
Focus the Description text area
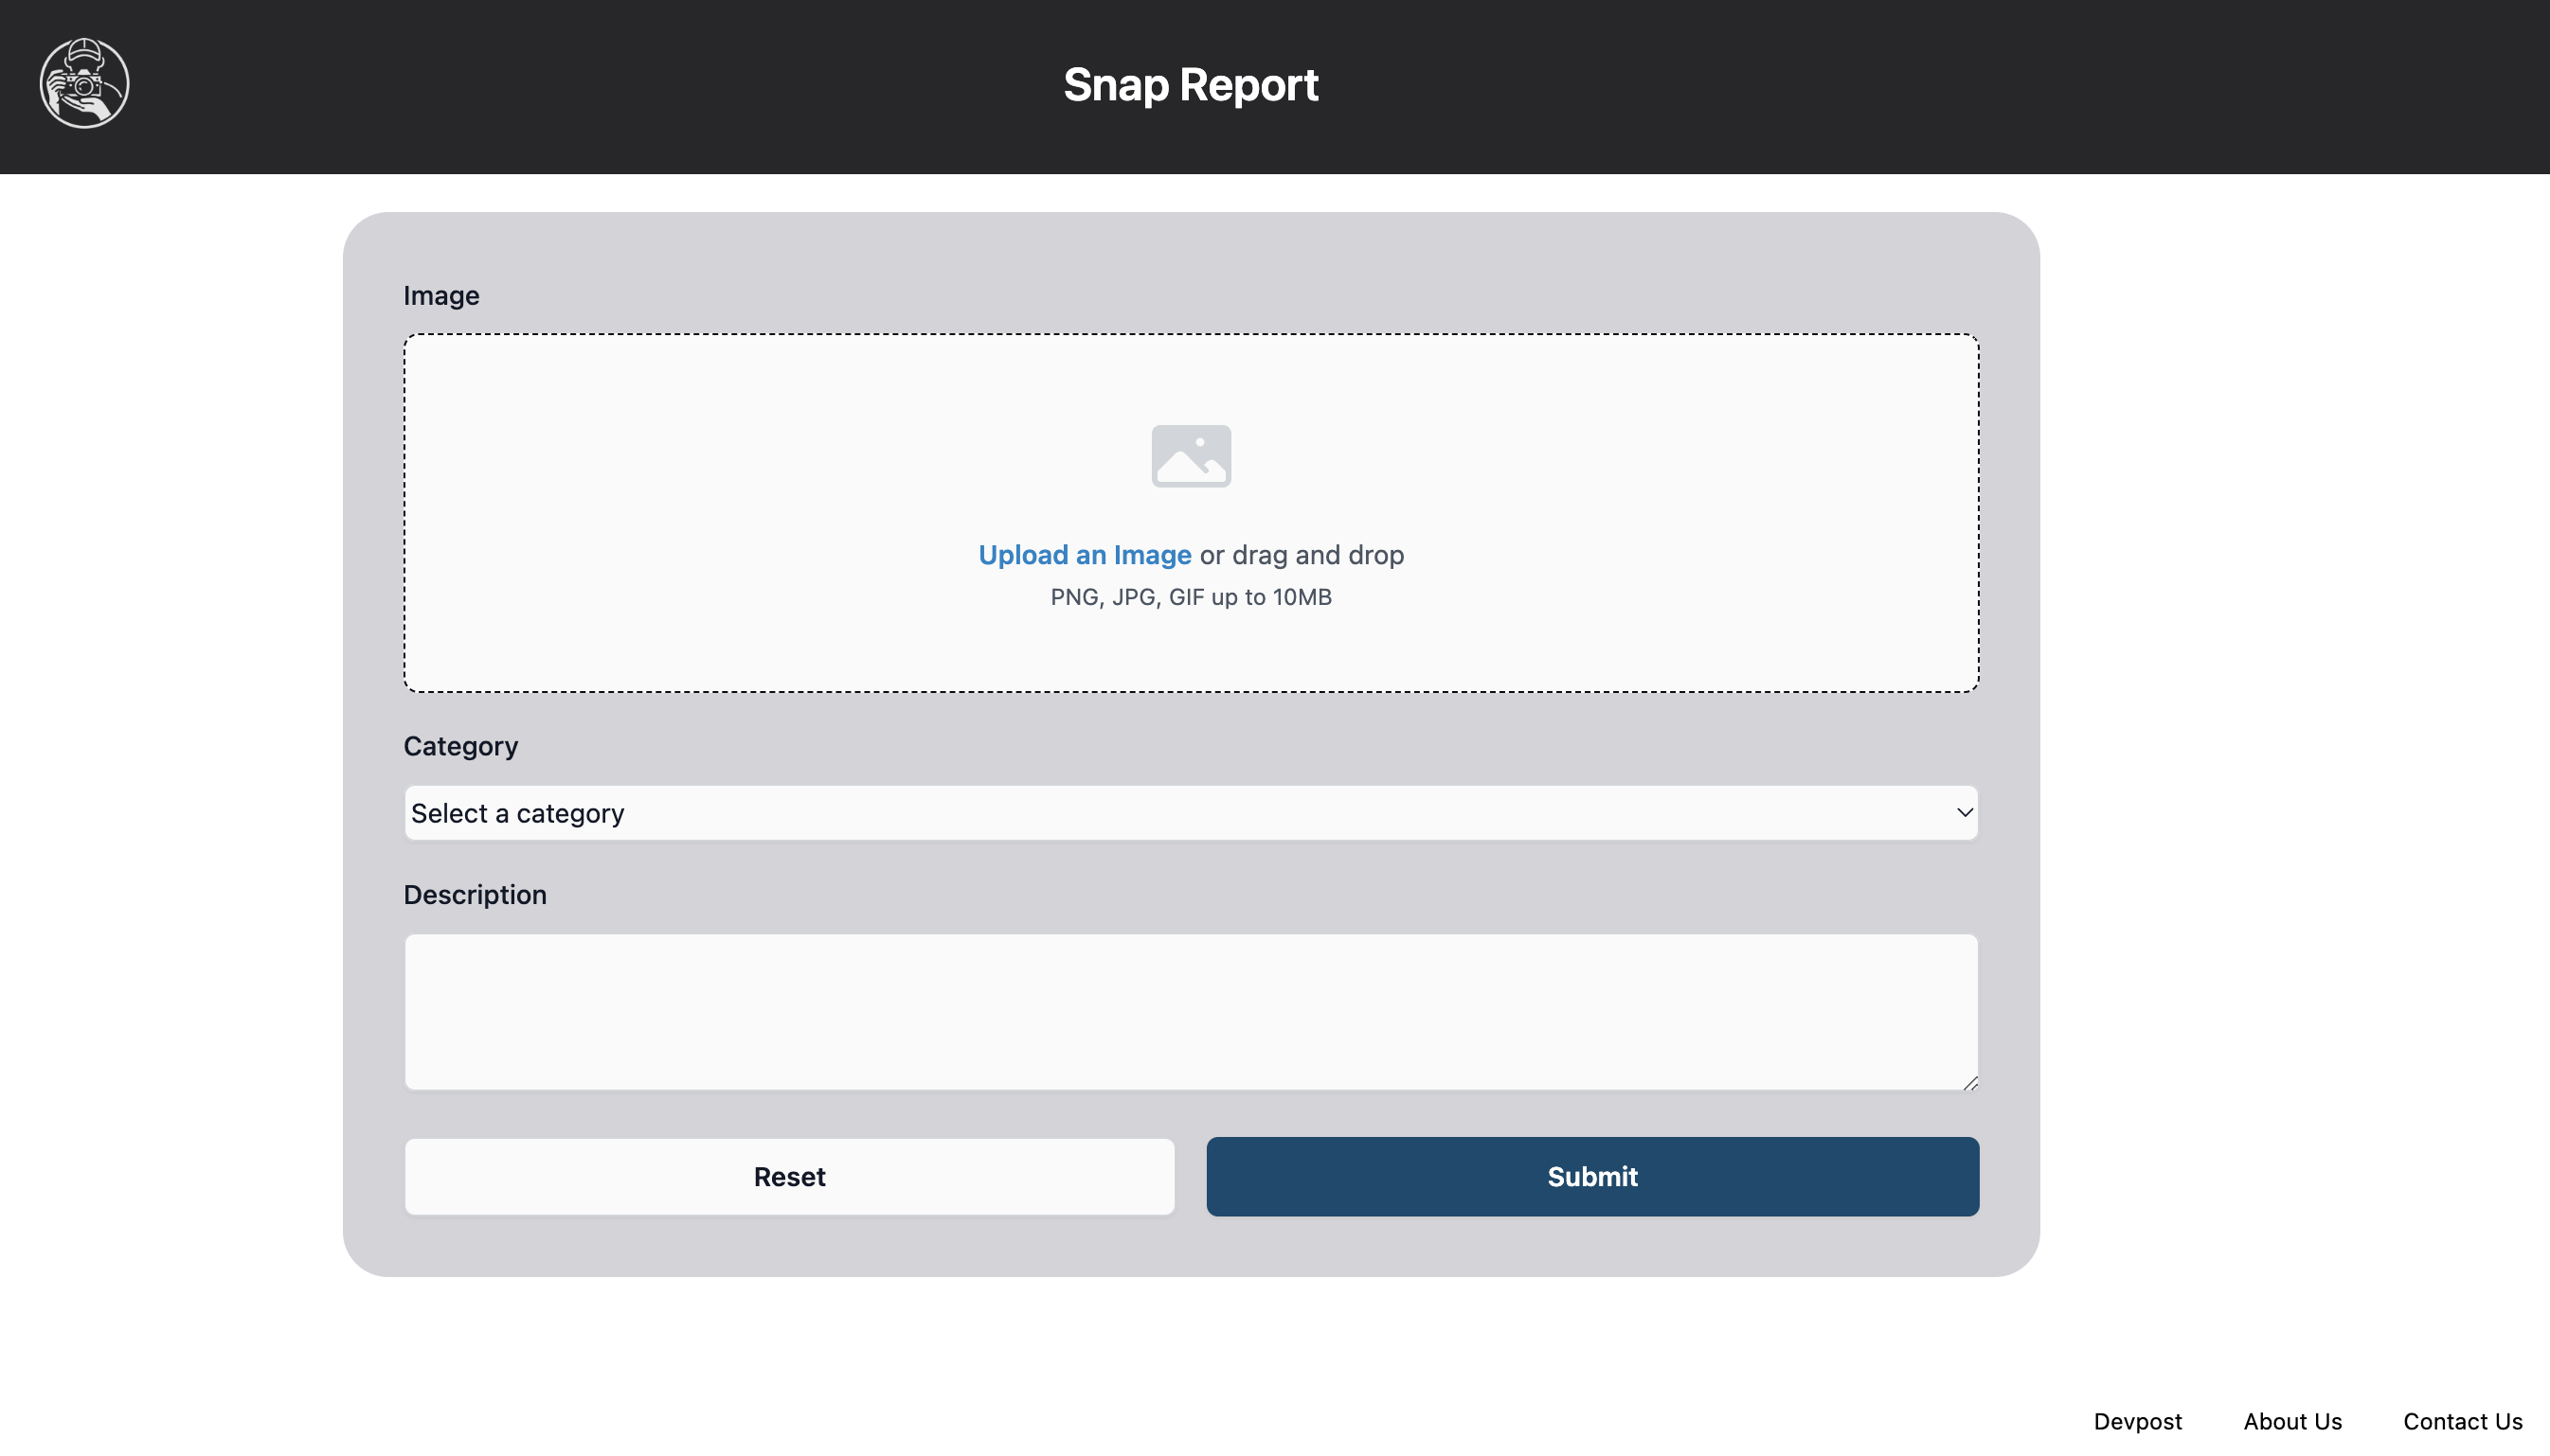click(1191, 1011)
